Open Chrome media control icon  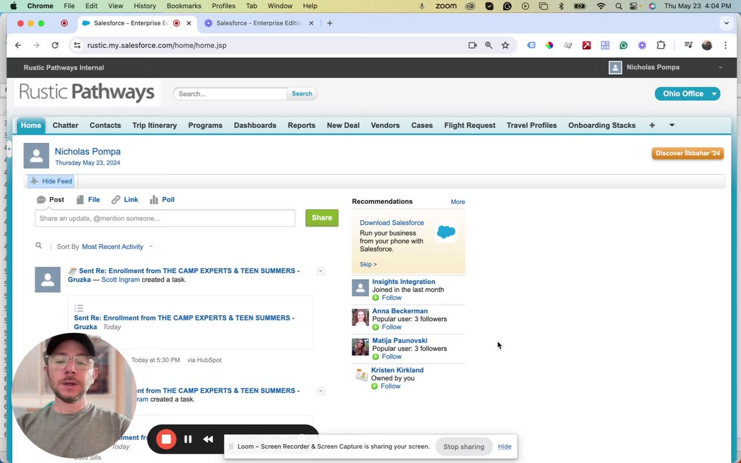(688, 45)
